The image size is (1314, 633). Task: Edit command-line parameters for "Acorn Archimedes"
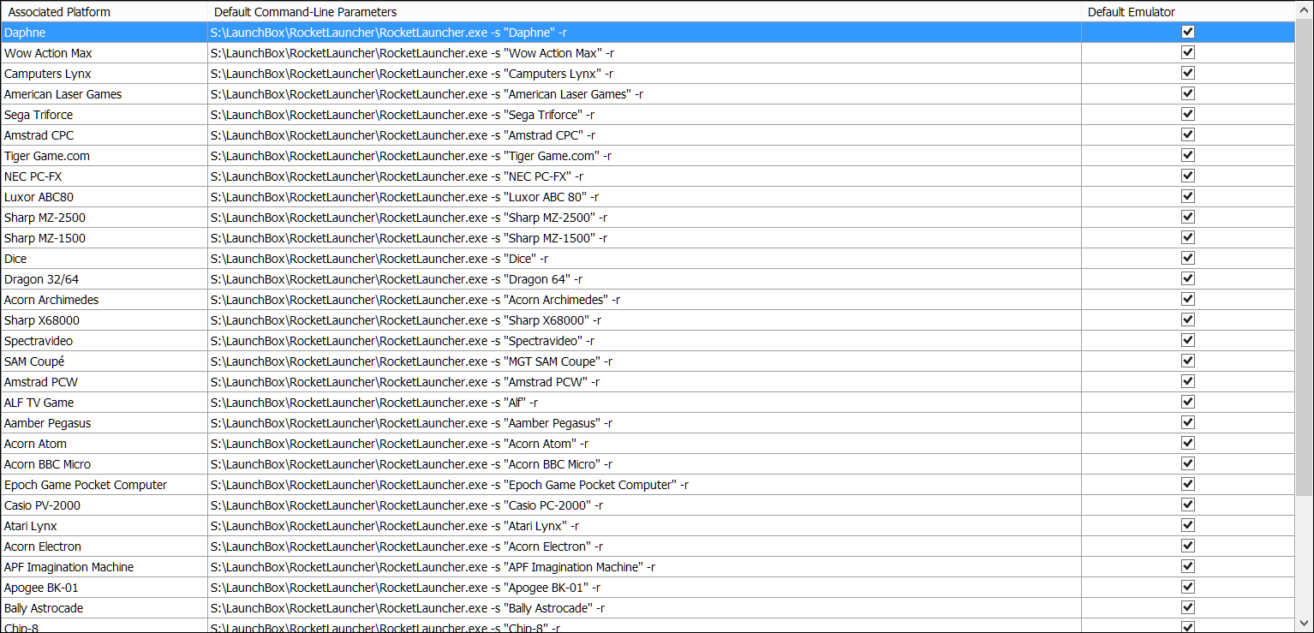(644, 300)
